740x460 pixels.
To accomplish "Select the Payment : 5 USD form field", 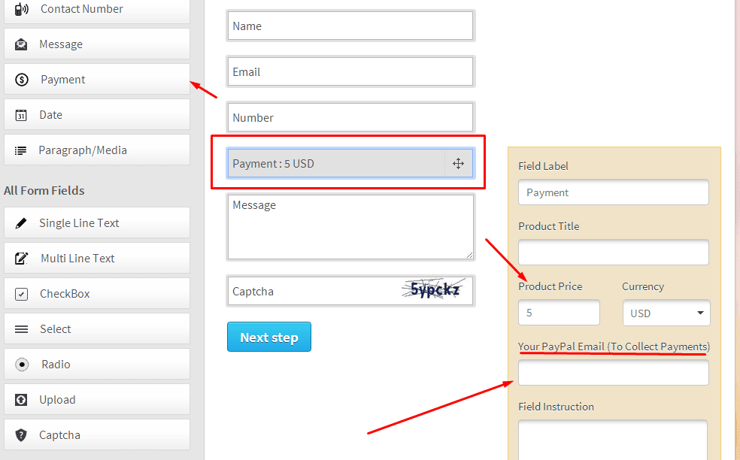I will [x=350, y=164].
